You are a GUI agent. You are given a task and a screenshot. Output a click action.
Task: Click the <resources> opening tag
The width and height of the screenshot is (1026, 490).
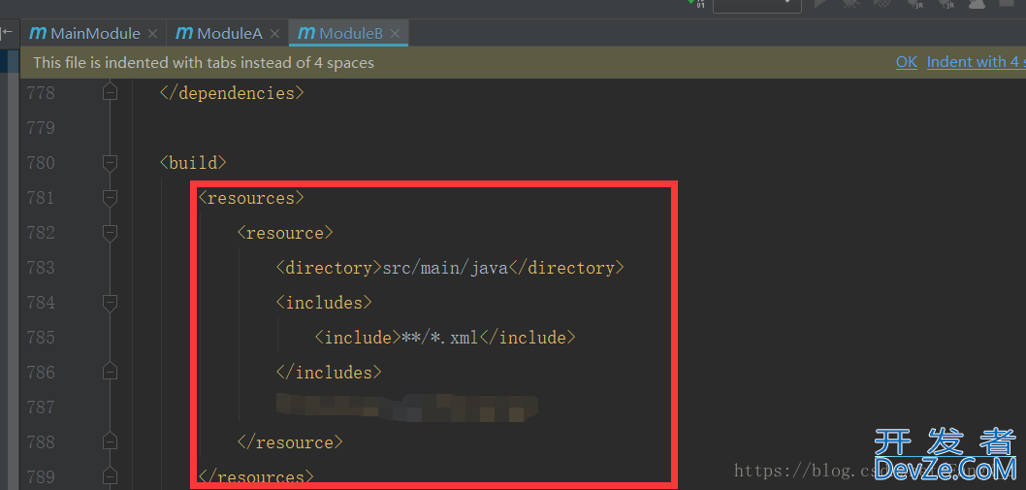[x=251, y=198]
